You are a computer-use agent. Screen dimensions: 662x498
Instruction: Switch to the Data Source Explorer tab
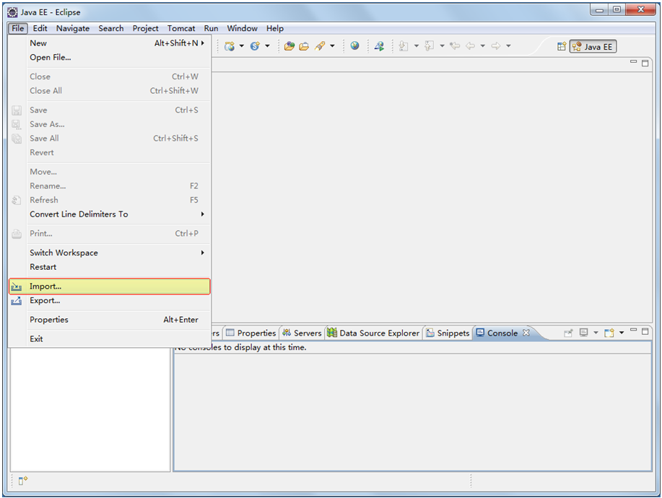click(x=373, y=333)
